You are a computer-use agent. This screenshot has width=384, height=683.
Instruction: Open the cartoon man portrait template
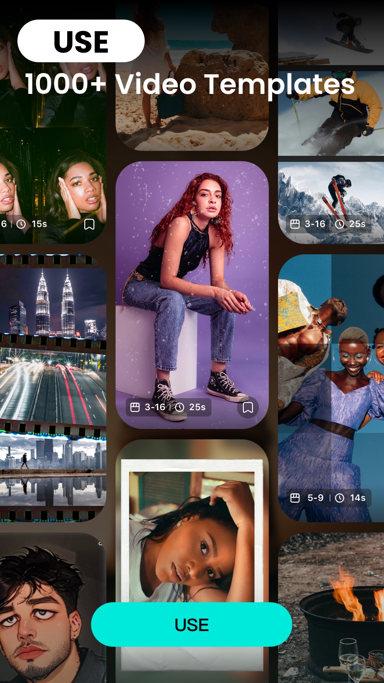click(53, 608)
